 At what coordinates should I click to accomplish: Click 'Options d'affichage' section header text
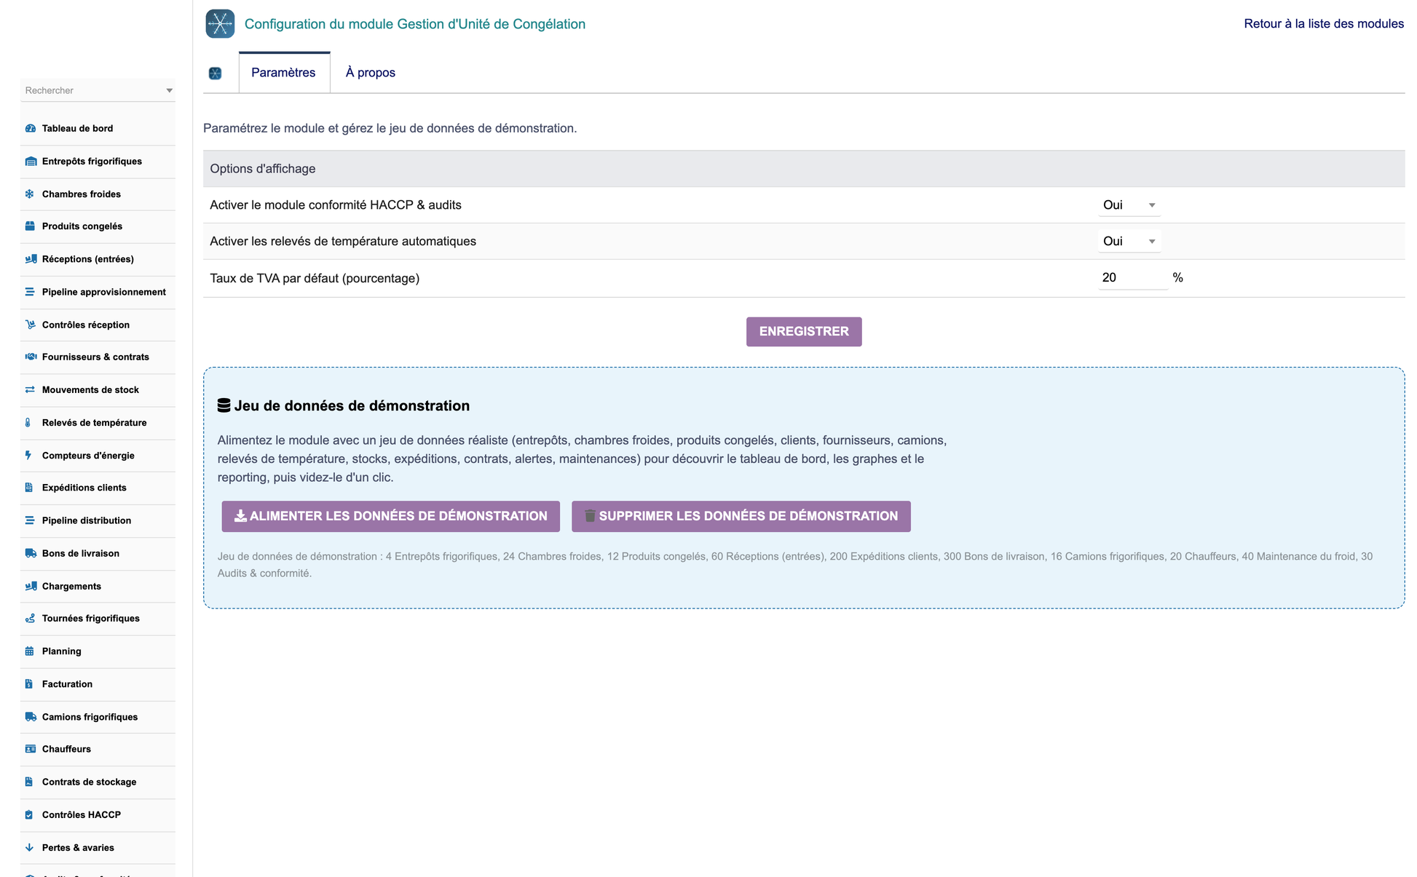[263, 169]
